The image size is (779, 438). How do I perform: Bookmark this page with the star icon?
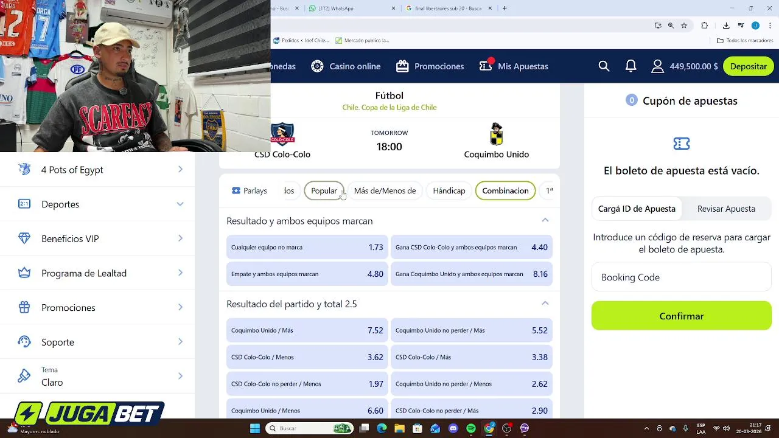(x=684, y=26)
